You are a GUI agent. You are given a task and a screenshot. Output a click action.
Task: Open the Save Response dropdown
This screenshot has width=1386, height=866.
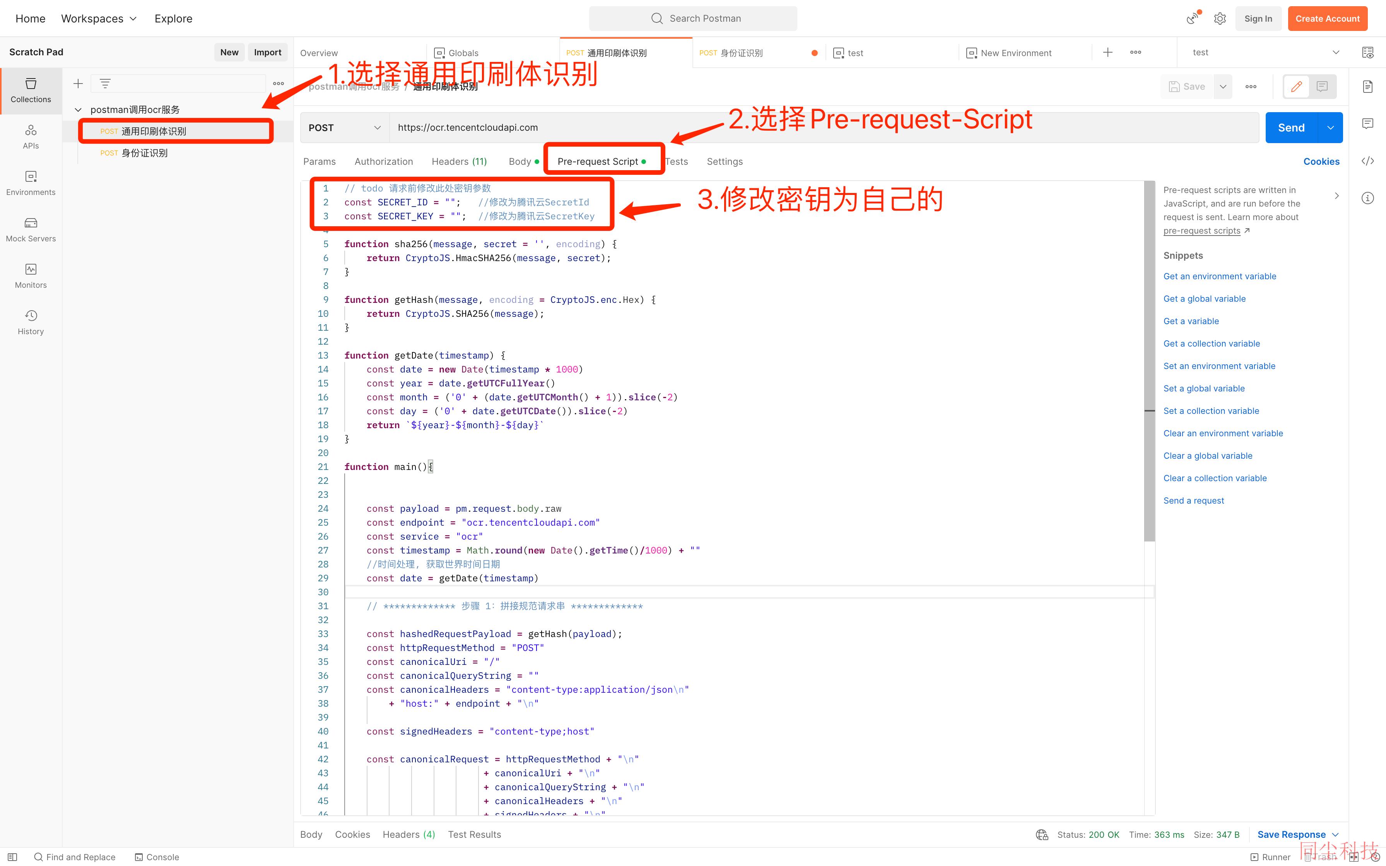[x=1297, y=835]
